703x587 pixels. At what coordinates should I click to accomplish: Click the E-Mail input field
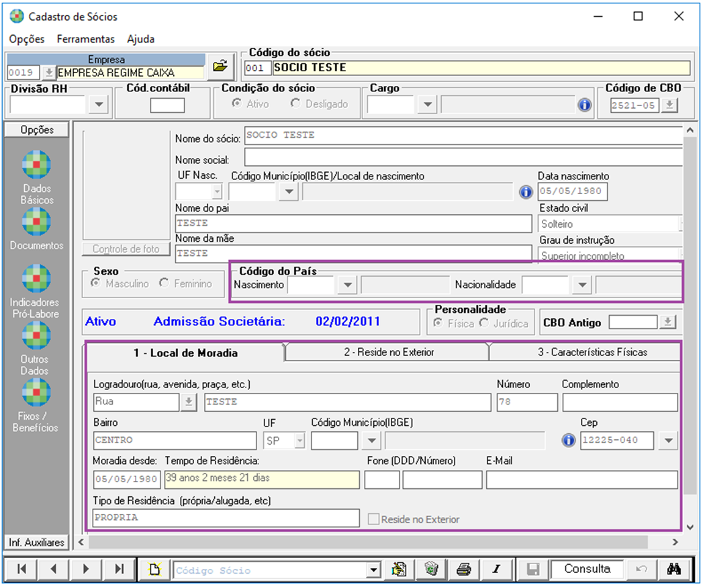point(581,480)
